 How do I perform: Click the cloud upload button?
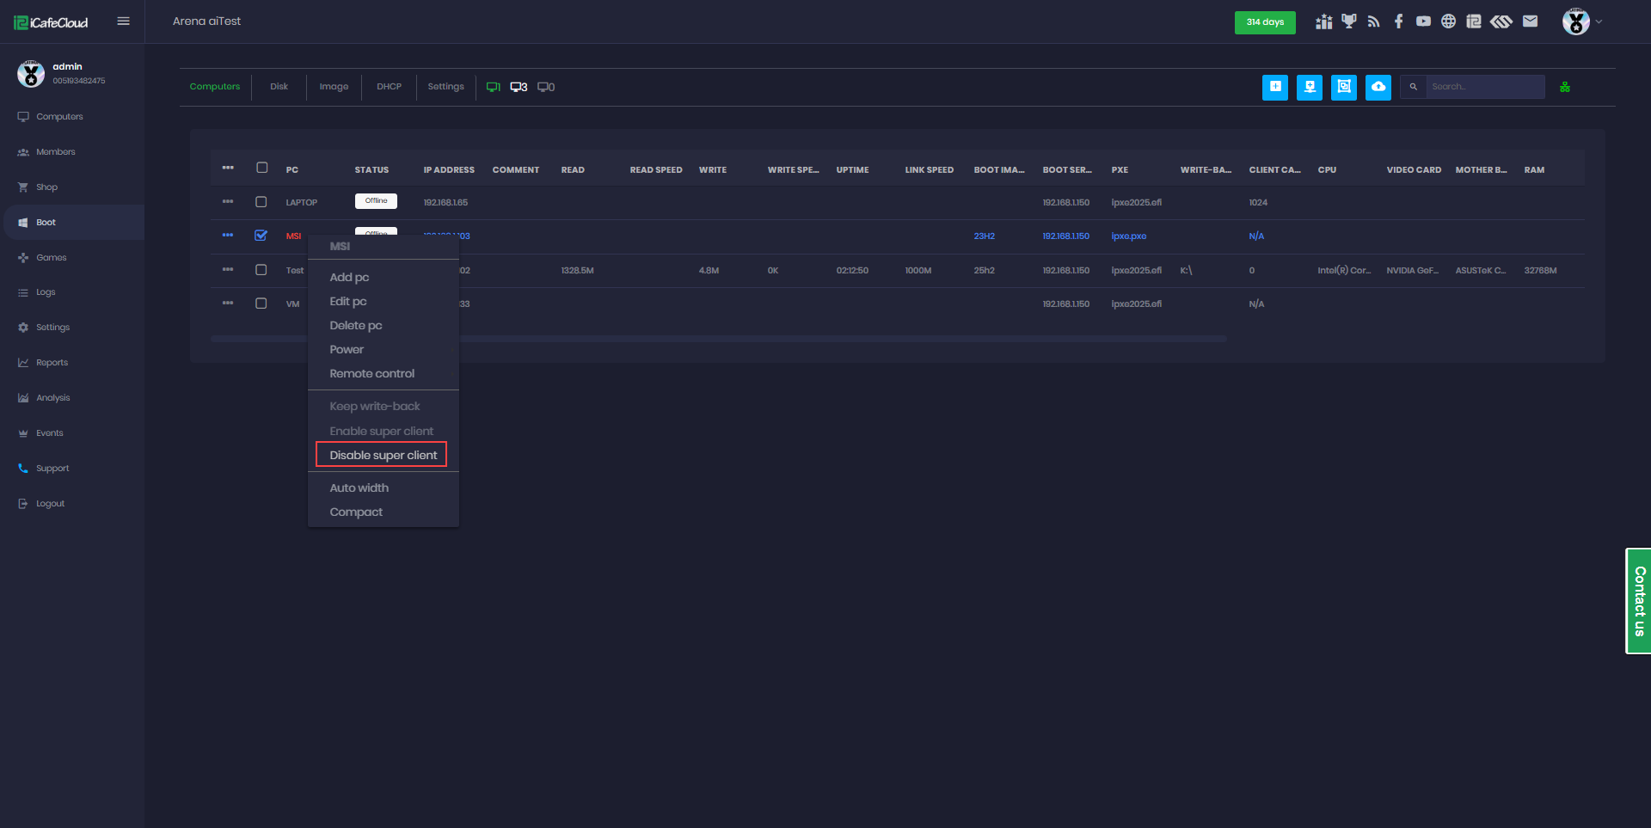pyautogui.click(x=1378, y=87)
